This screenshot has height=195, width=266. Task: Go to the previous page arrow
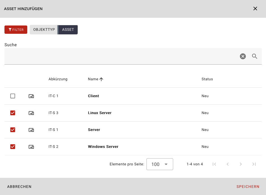click(x=228, y=164)
